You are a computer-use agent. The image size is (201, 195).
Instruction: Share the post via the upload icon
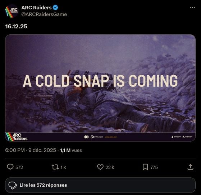[x=190, y=167]
